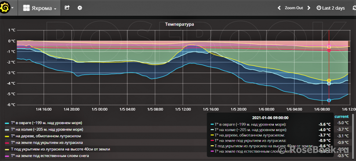Screen dimensions: 356x161
Task: Click the 1/4 16:00 axis label
Action: 44,109
